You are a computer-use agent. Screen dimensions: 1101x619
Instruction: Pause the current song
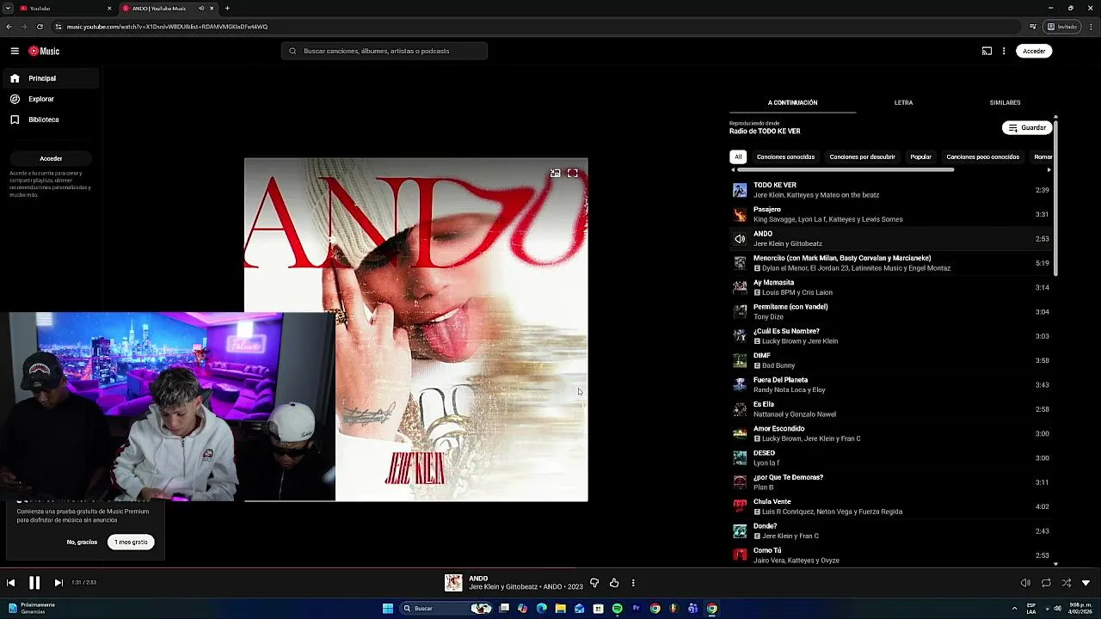click(34, 583)
